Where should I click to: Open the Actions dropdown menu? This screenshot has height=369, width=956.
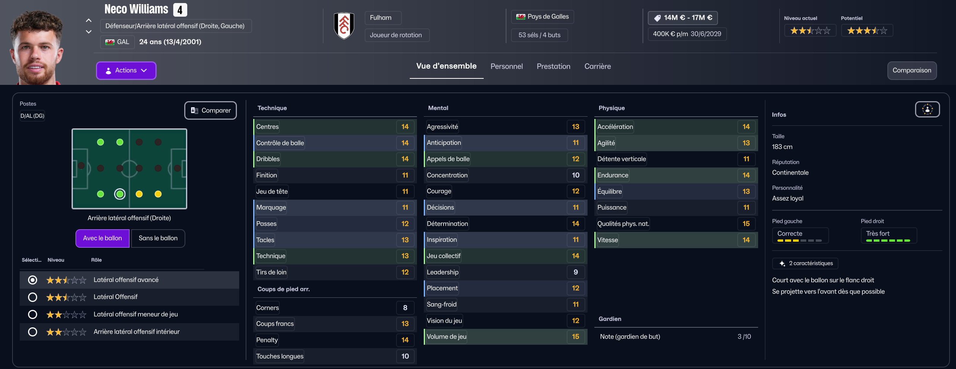(x=126, y=70)
